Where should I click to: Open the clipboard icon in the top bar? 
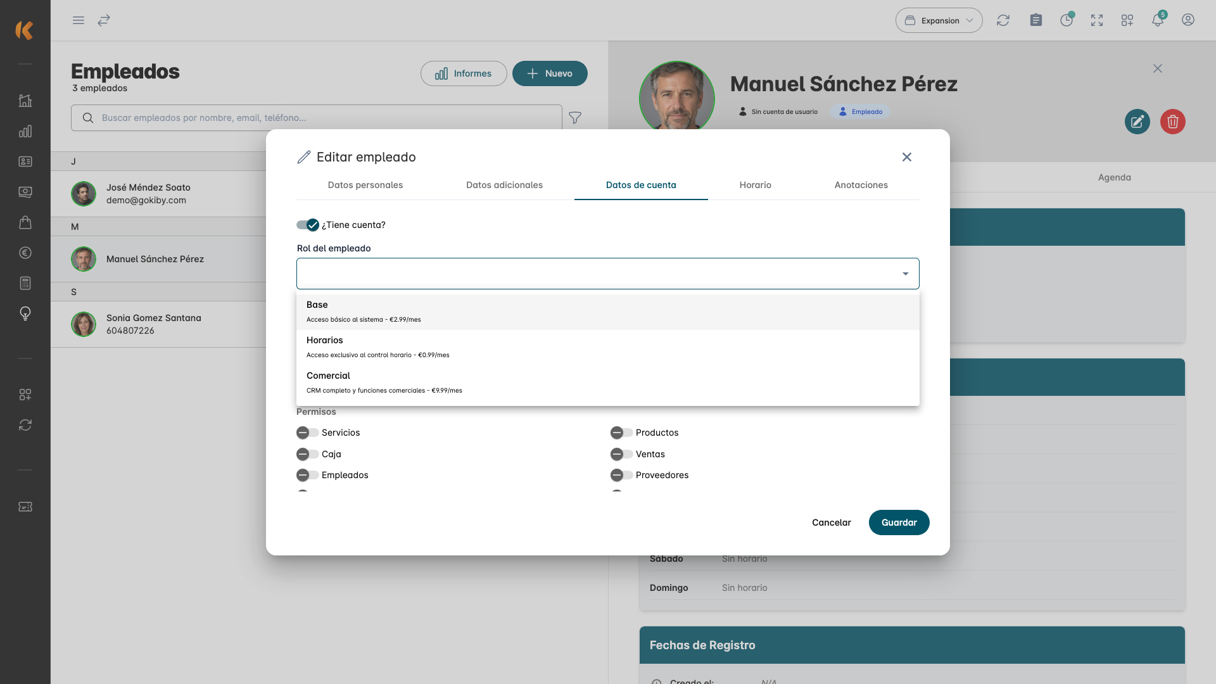(x=1036, y=20)
